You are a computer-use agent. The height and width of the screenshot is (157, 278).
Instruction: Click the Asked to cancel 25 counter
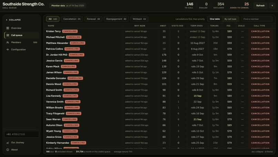pyautogui.click(x=239, y=6)
